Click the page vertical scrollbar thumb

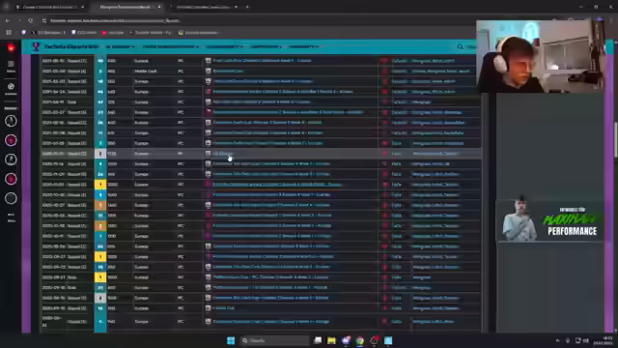[615, 140]
